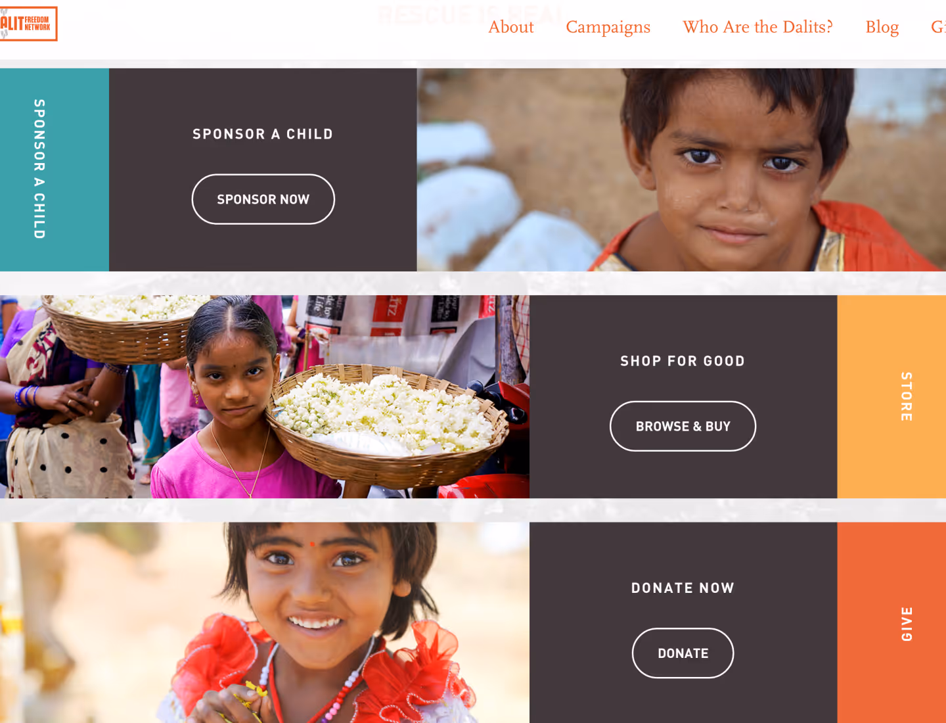Click the partially visible last nav item
The image size is (946, 723).
click(x=938, y=27)
